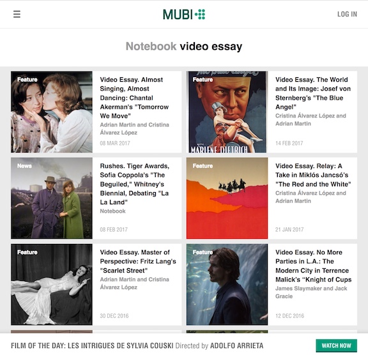Viewport: 368px width, 355px height.
Task: Click the Knight of Cups aquarium thumbnail
Action: pos(227,284)
